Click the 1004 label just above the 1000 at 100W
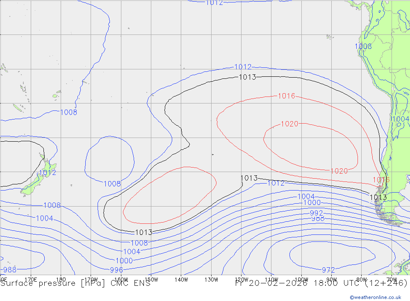 (x=306, y=196)
